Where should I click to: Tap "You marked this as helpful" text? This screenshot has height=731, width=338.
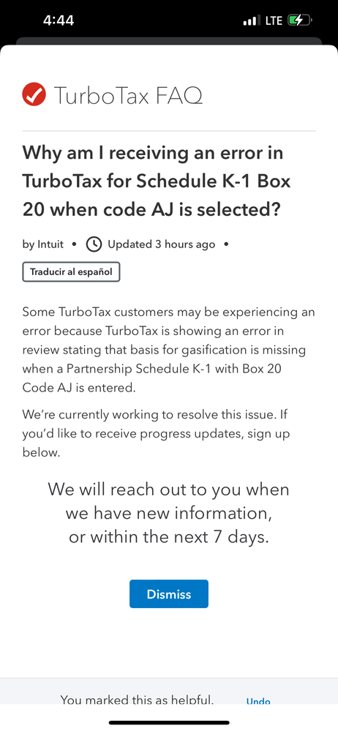pos(137,700)
